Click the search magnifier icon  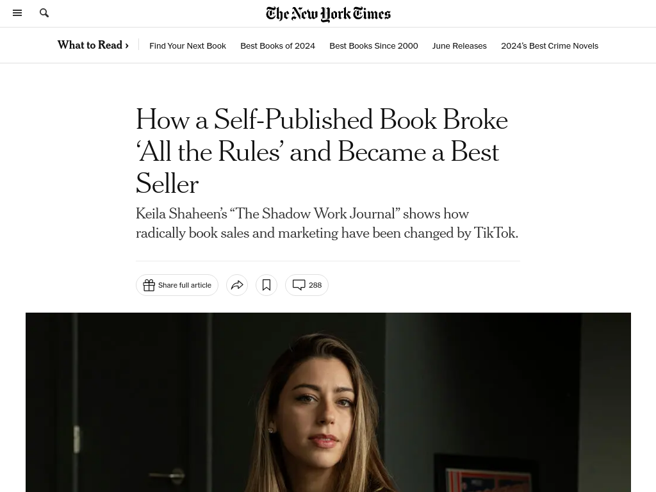point(44,13)
